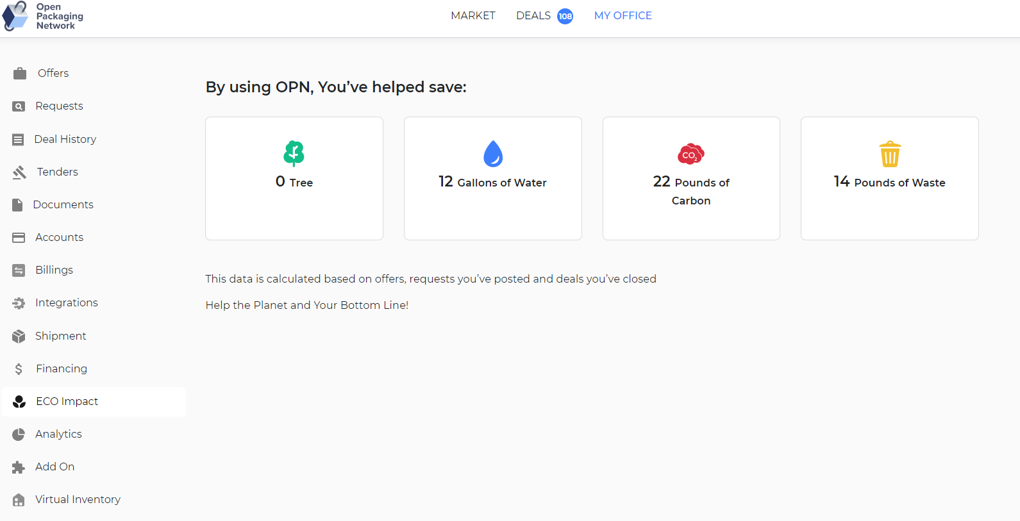Select the ECO Impact sidebar item
Screen dimensions: 1020x521
(x=67, y=401)
